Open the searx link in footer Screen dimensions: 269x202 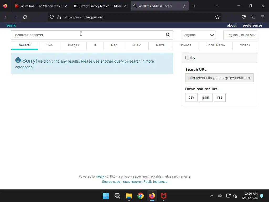pyautogui.click(x=100, y=176)
